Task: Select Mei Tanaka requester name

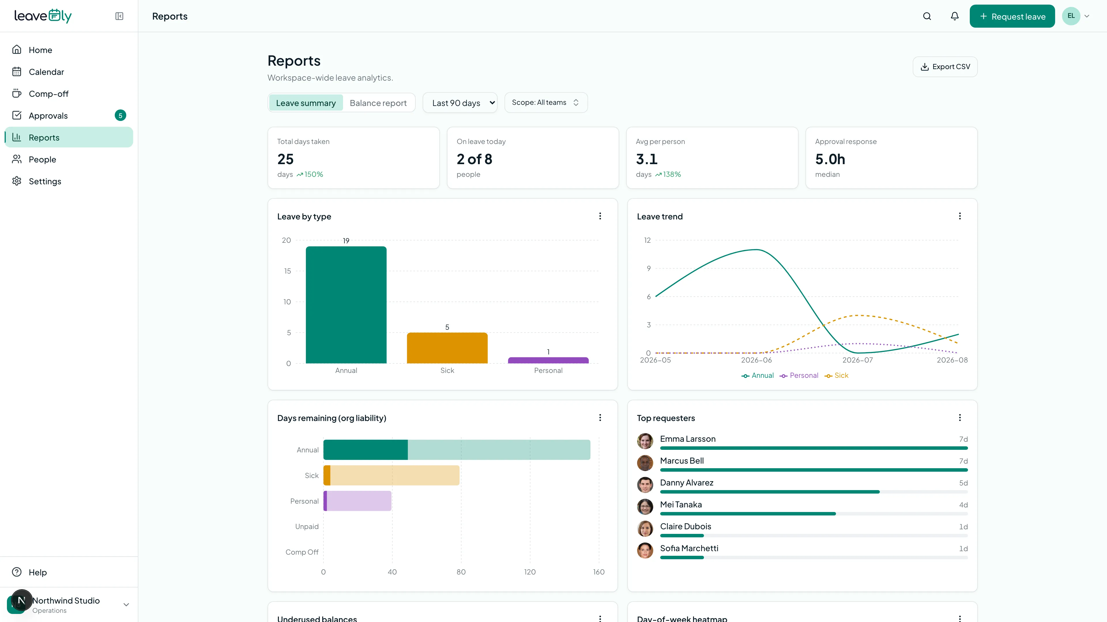Action: [x=681, y=505]
